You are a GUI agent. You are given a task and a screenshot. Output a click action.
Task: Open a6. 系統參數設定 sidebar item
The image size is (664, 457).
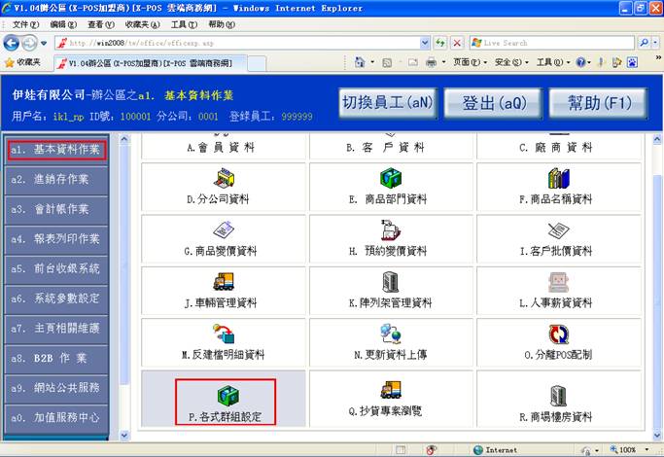pyautogui.click(x=54, y=299)
